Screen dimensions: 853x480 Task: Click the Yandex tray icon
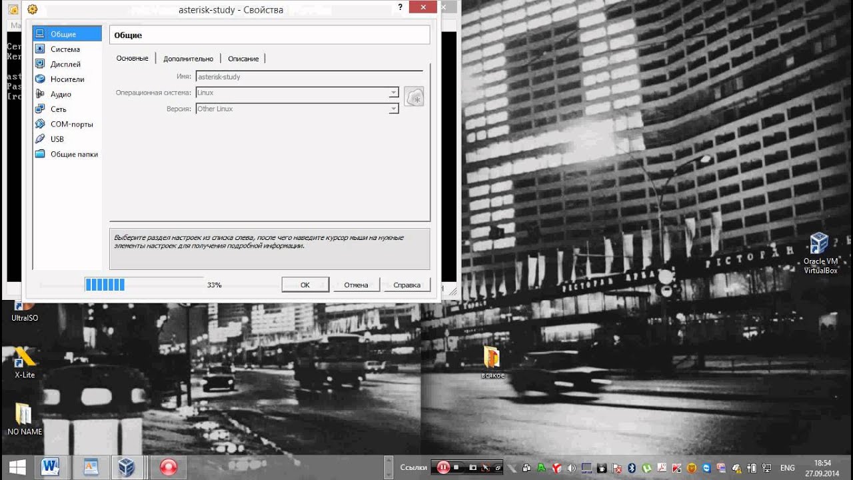click(x=556, y=468)
